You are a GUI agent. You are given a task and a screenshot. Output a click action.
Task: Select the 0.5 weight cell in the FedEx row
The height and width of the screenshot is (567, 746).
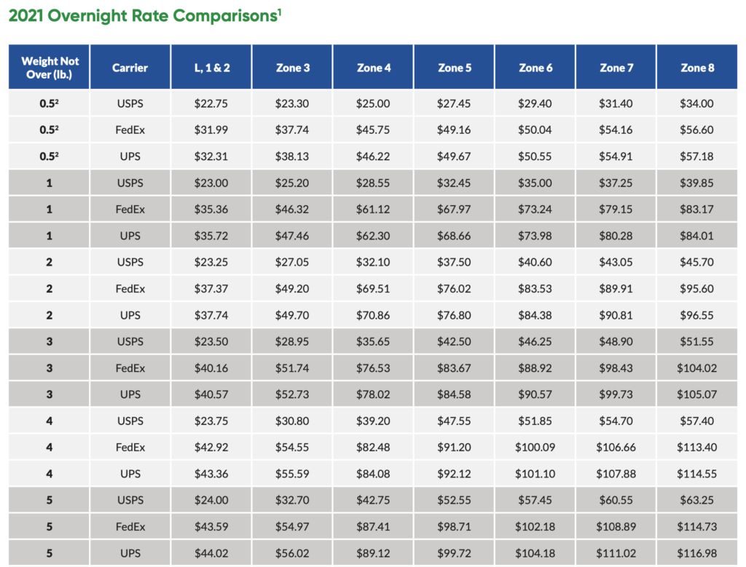tap(50, 130)
